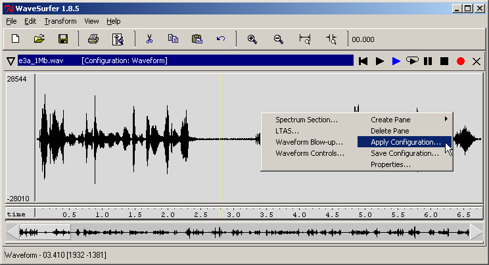Click the Print icon
489x265 pixels.
93,39
